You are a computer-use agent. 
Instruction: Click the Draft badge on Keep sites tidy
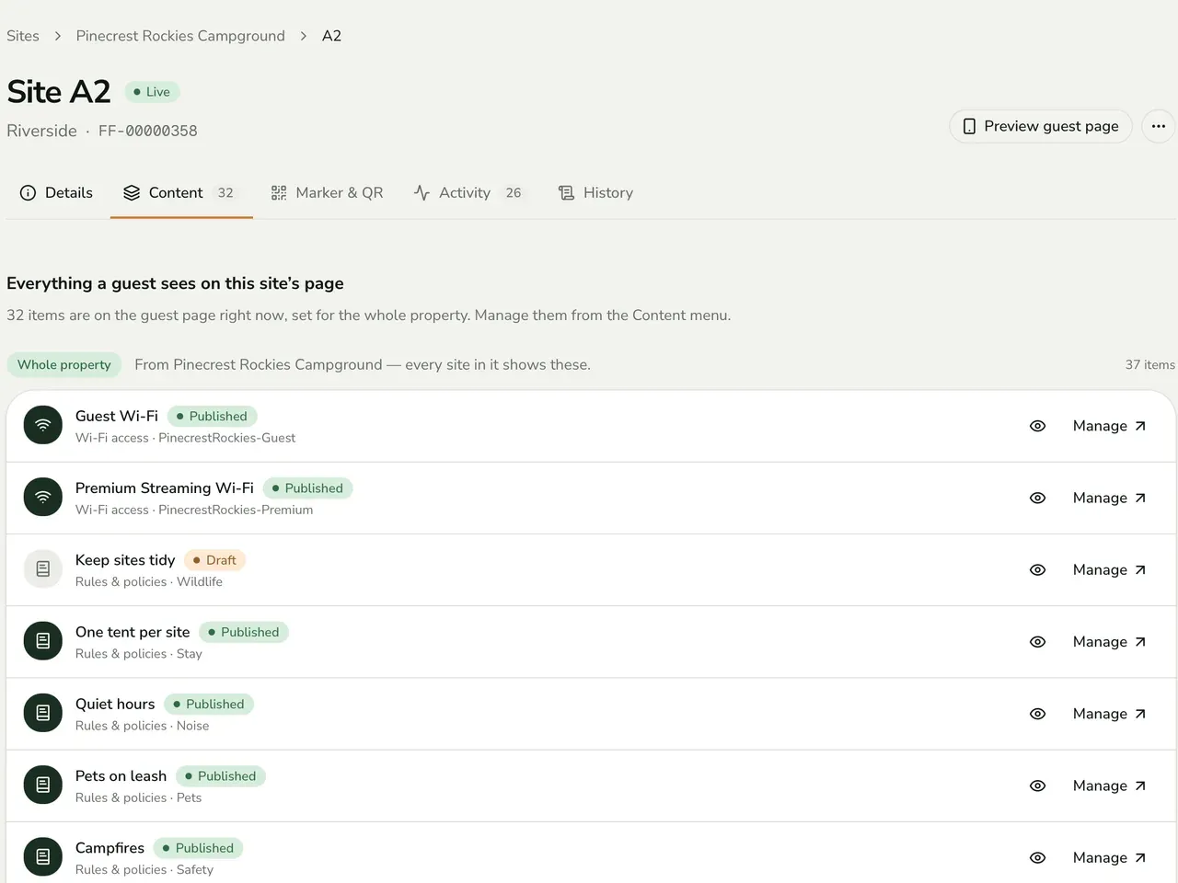pyautogui.click(x=215, y=560)
